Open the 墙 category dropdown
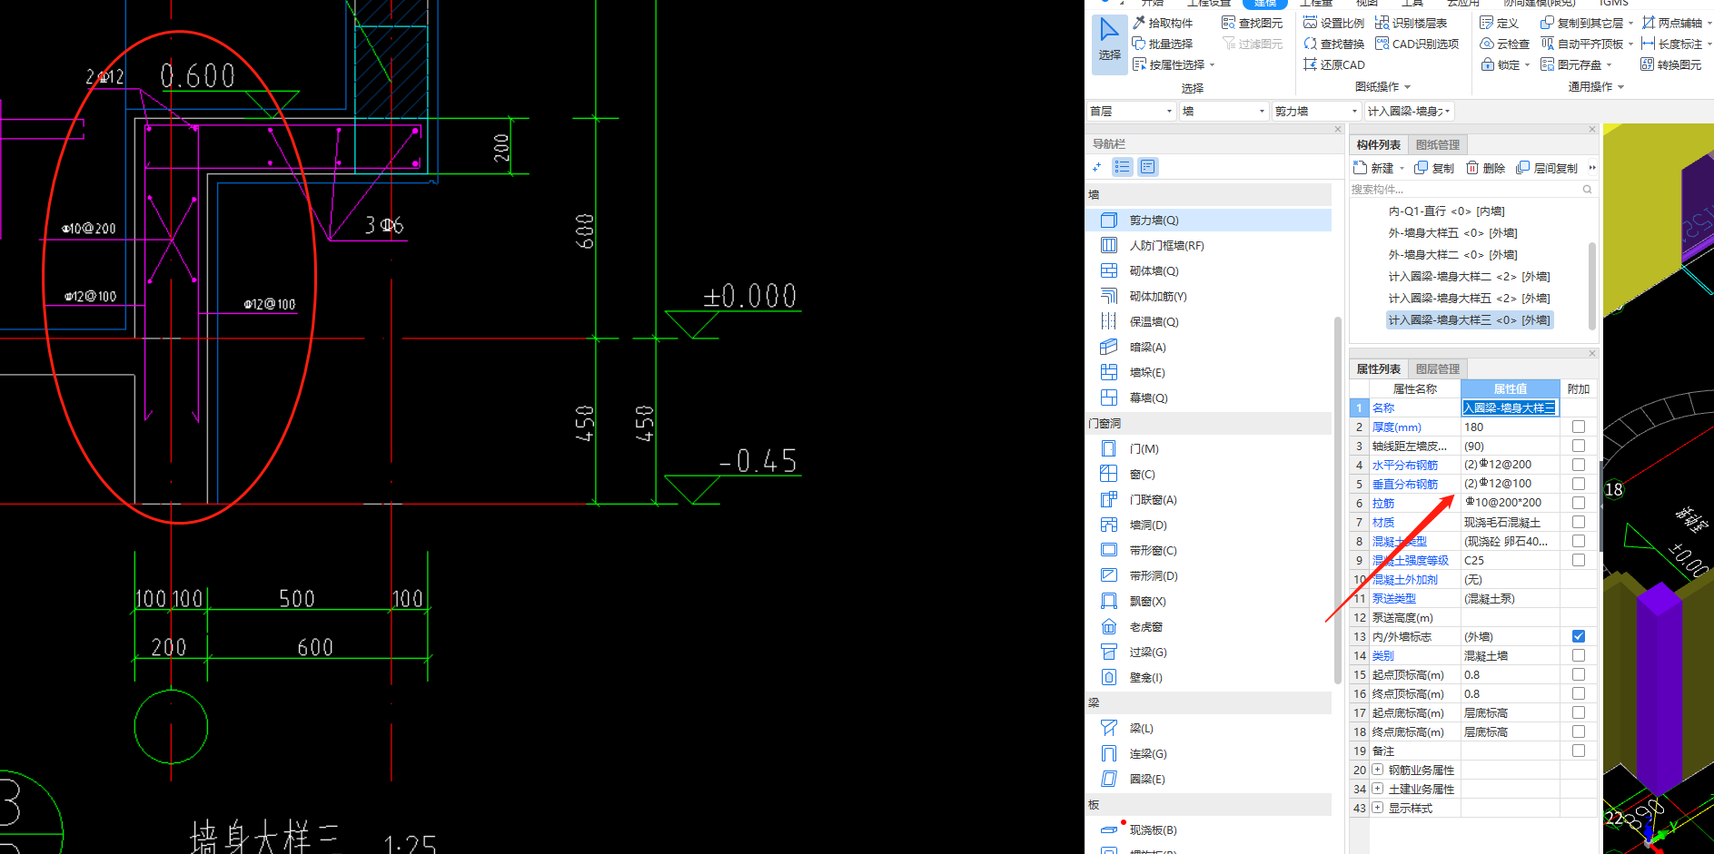This screenshot has width=1714, height=854. tap(1224, 111)
